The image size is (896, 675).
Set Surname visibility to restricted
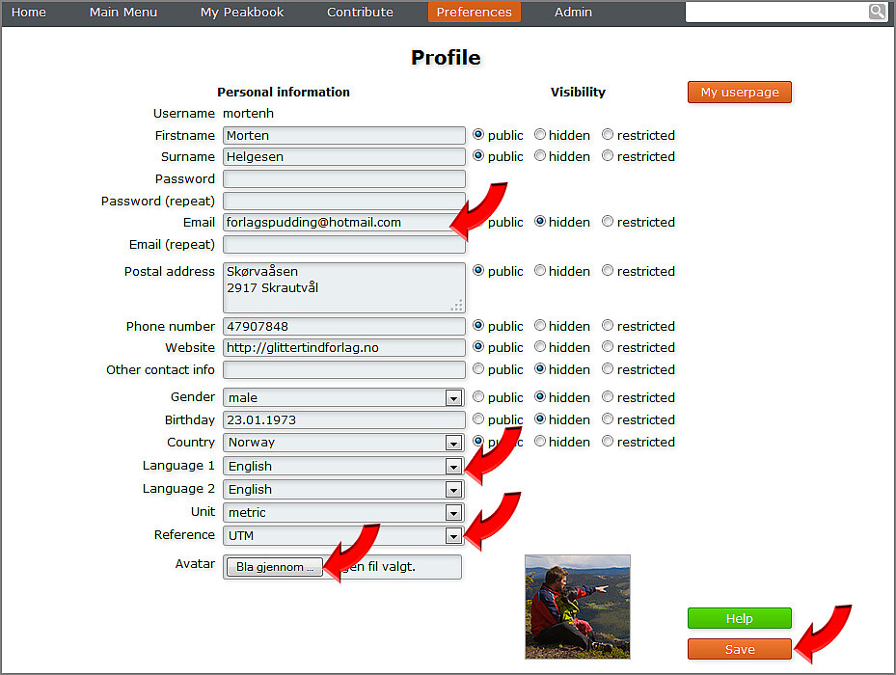pos(608,156)
